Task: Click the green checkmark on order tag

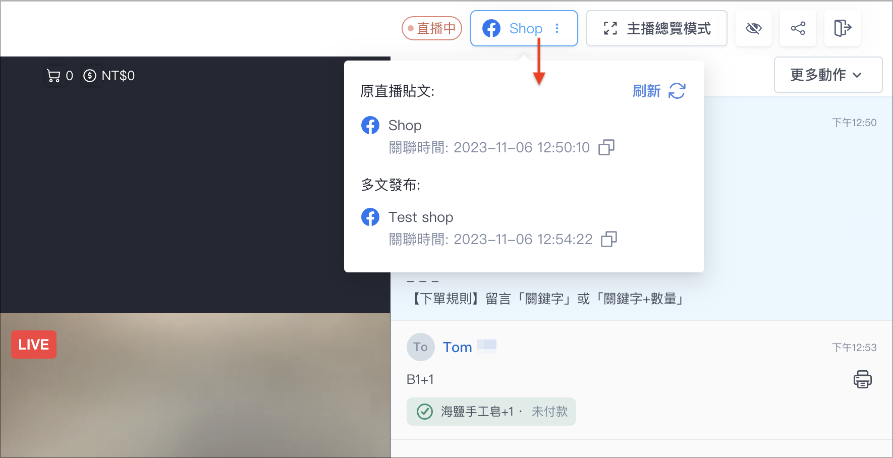Action: (425, 412)
